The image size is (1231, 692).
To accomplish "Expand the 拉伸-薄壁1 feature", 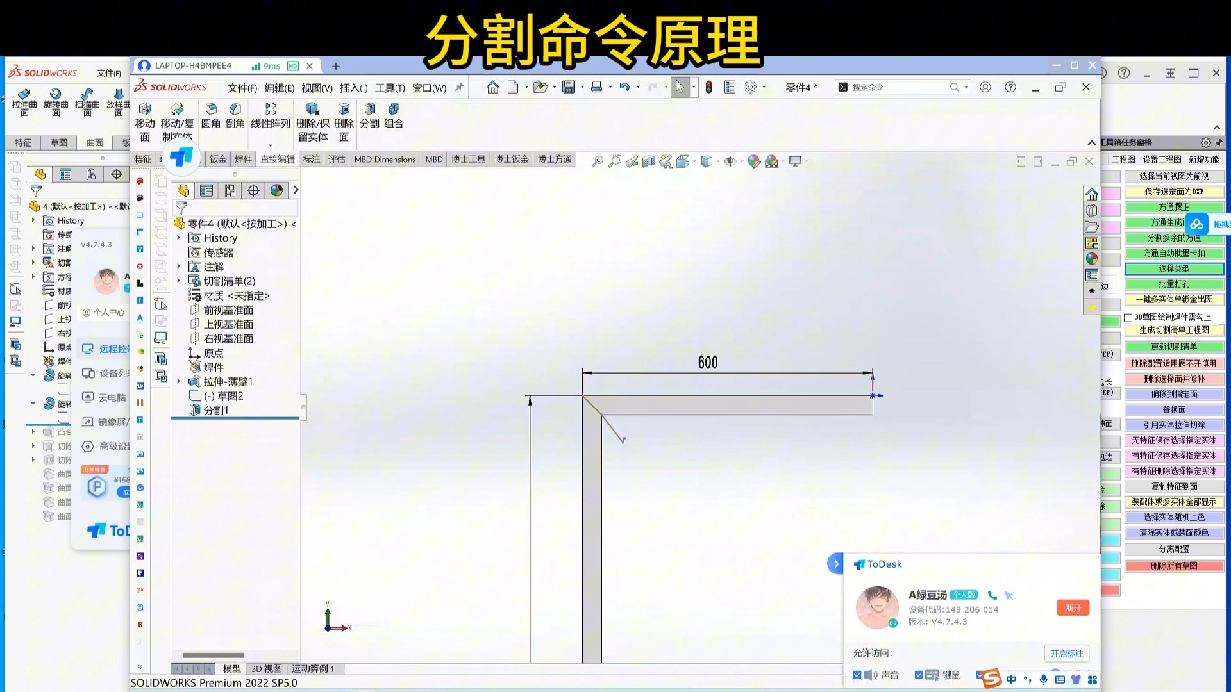I will pyautogui.click(x=179, y=381).
